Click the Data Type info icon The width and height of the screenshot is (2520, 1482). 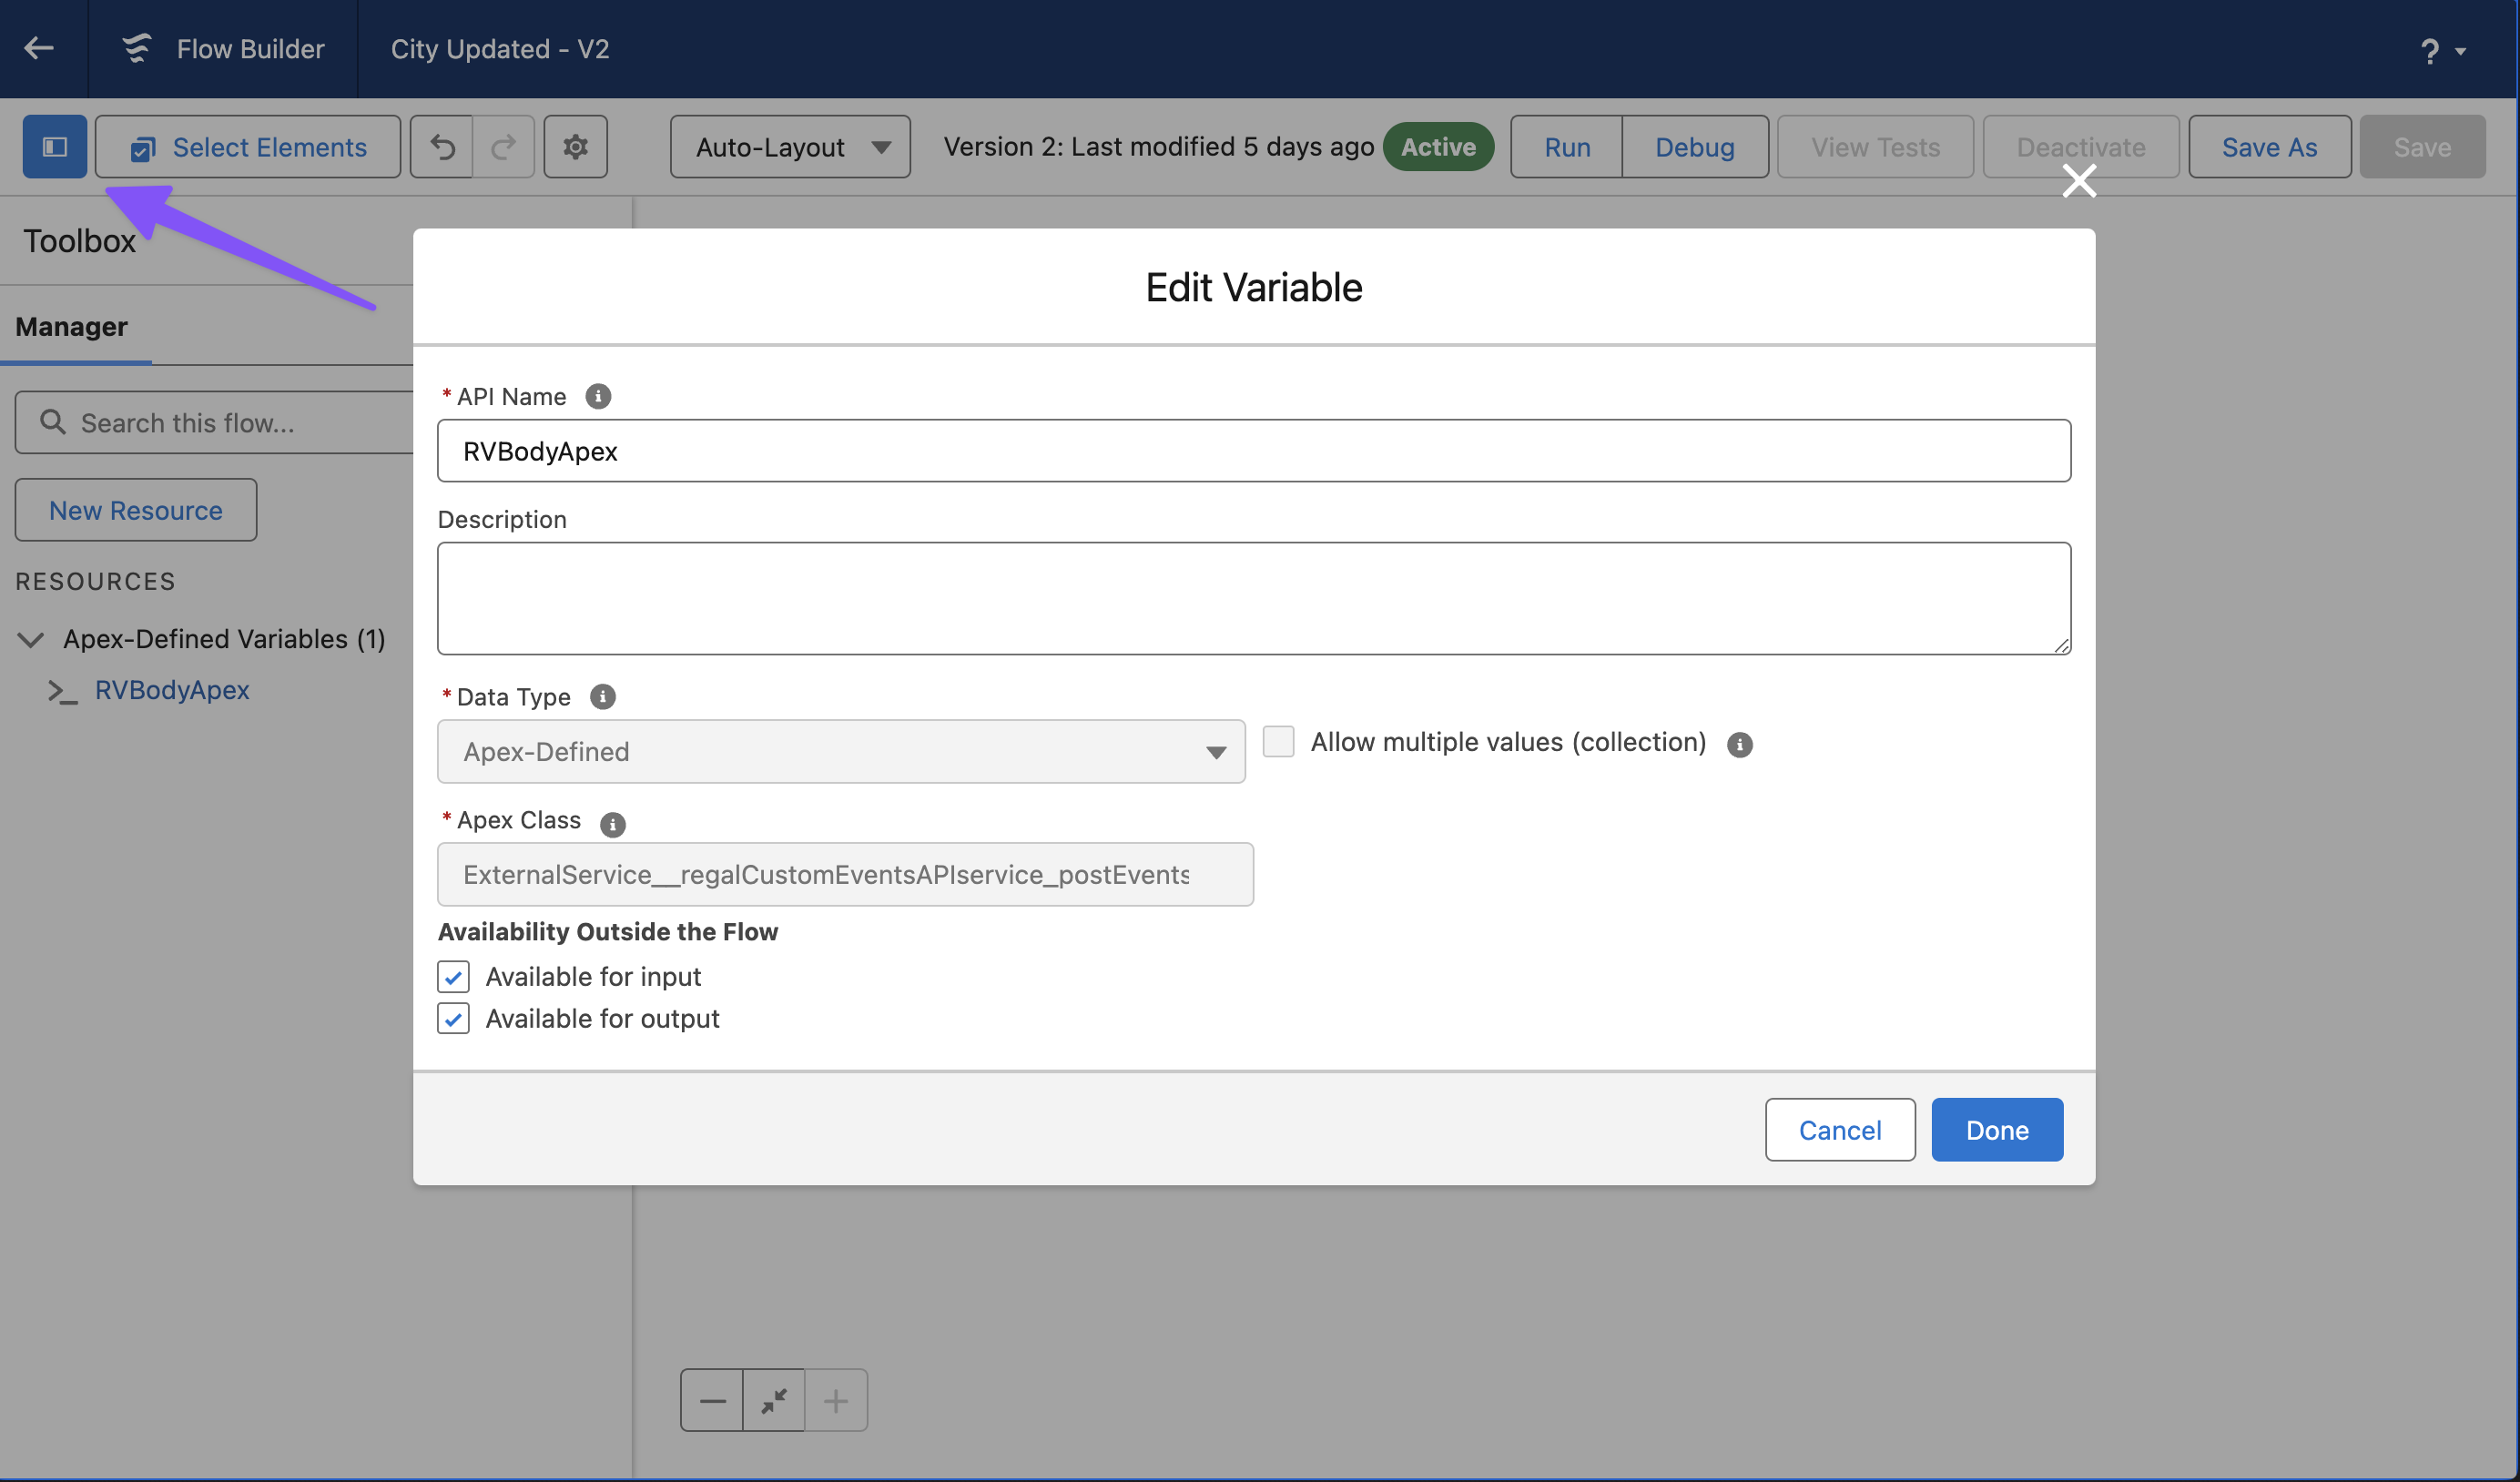(603, 697)
